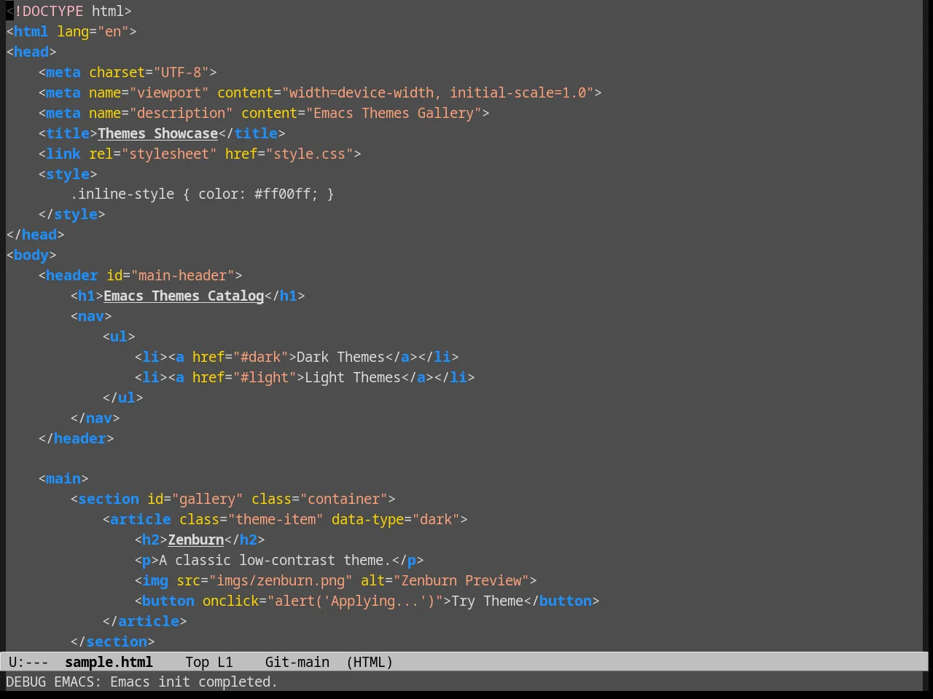The height and width of the screenshot is (699, 933).
Task: Click the "main-header" id value
Action: [183, 275]
